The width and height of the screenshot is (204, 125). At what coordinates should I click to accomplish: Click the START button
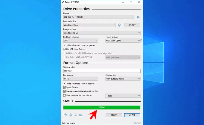[114, 115]
